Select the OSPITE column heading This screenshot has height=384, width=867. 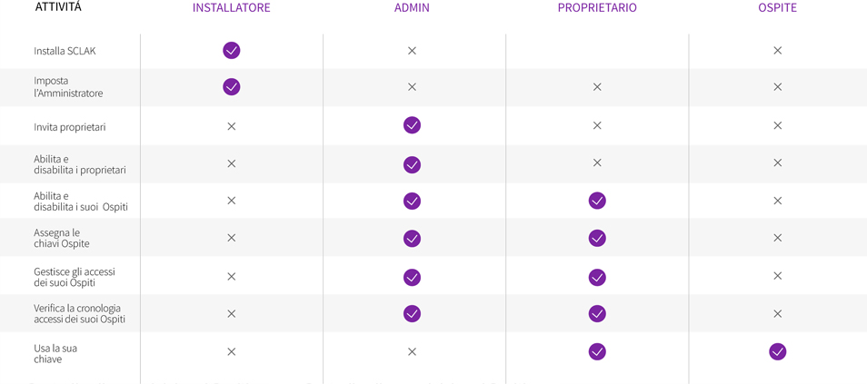[777, 8]
